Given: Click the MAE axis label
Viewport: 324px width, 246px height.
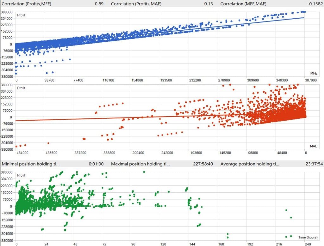Looking at the screenshot, I should coord(313,146).
